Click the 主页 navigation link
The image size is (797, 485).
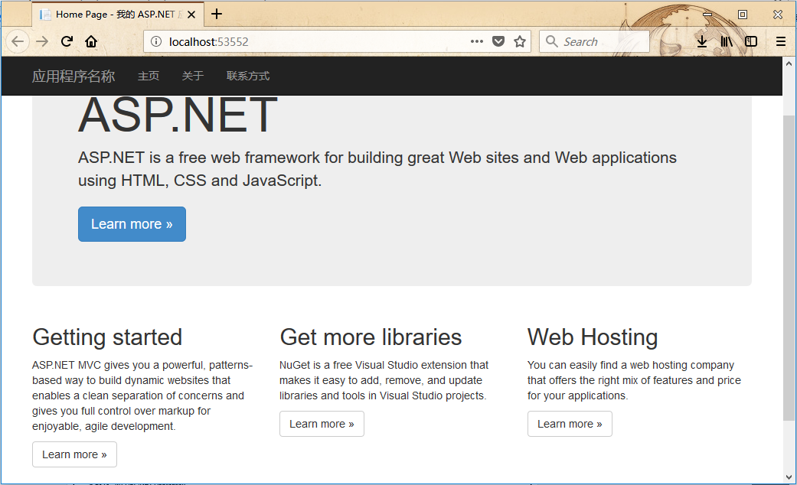tap(149, 76)
